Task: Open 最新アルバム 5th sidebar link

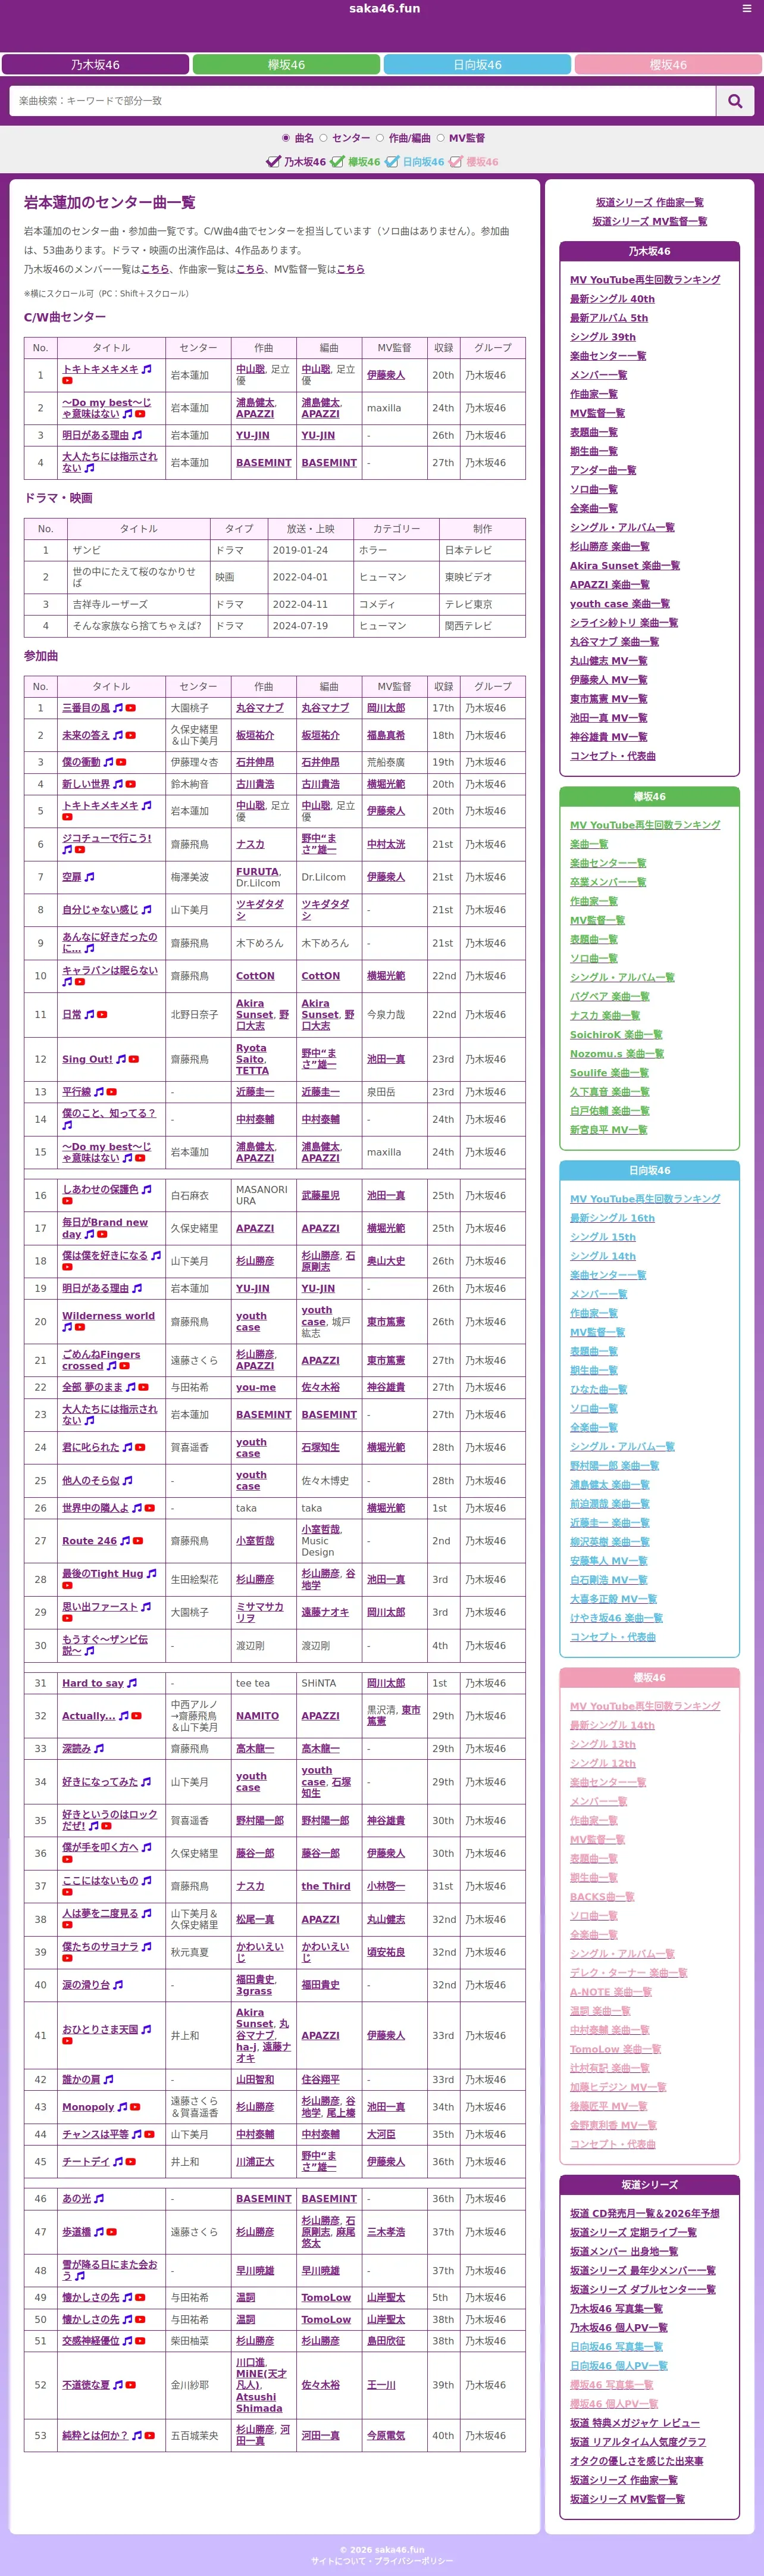Action: click(x=609, y=318)
